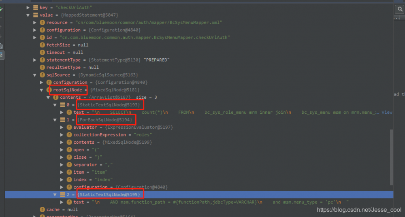Click the field icon next to timeout

[x=43, y=53]
